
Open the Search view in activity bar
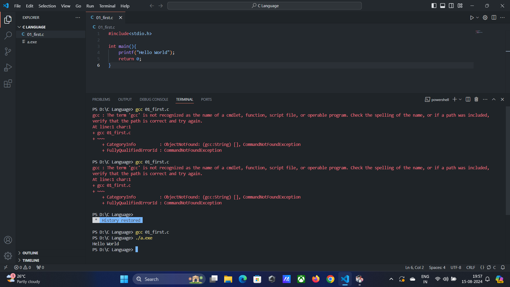click(8, 35)
